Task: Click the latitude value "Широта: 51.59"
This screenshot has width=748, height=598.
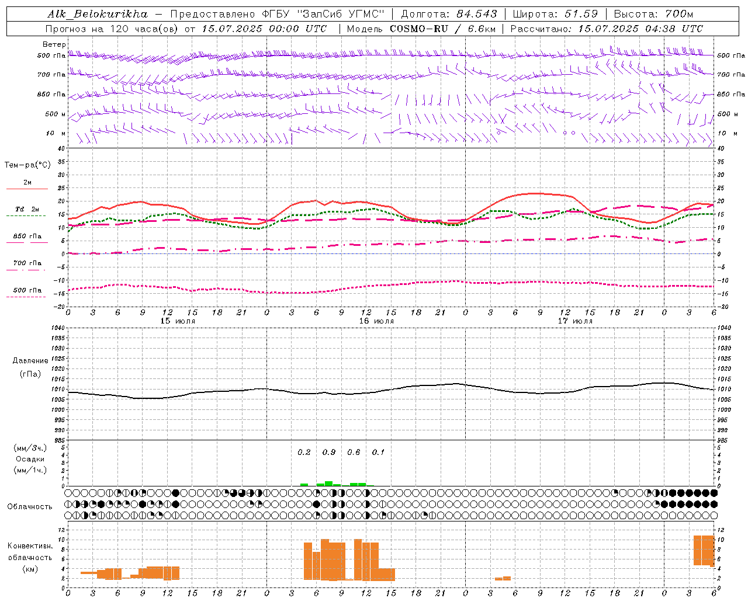Action: click(x=555, y=14)
